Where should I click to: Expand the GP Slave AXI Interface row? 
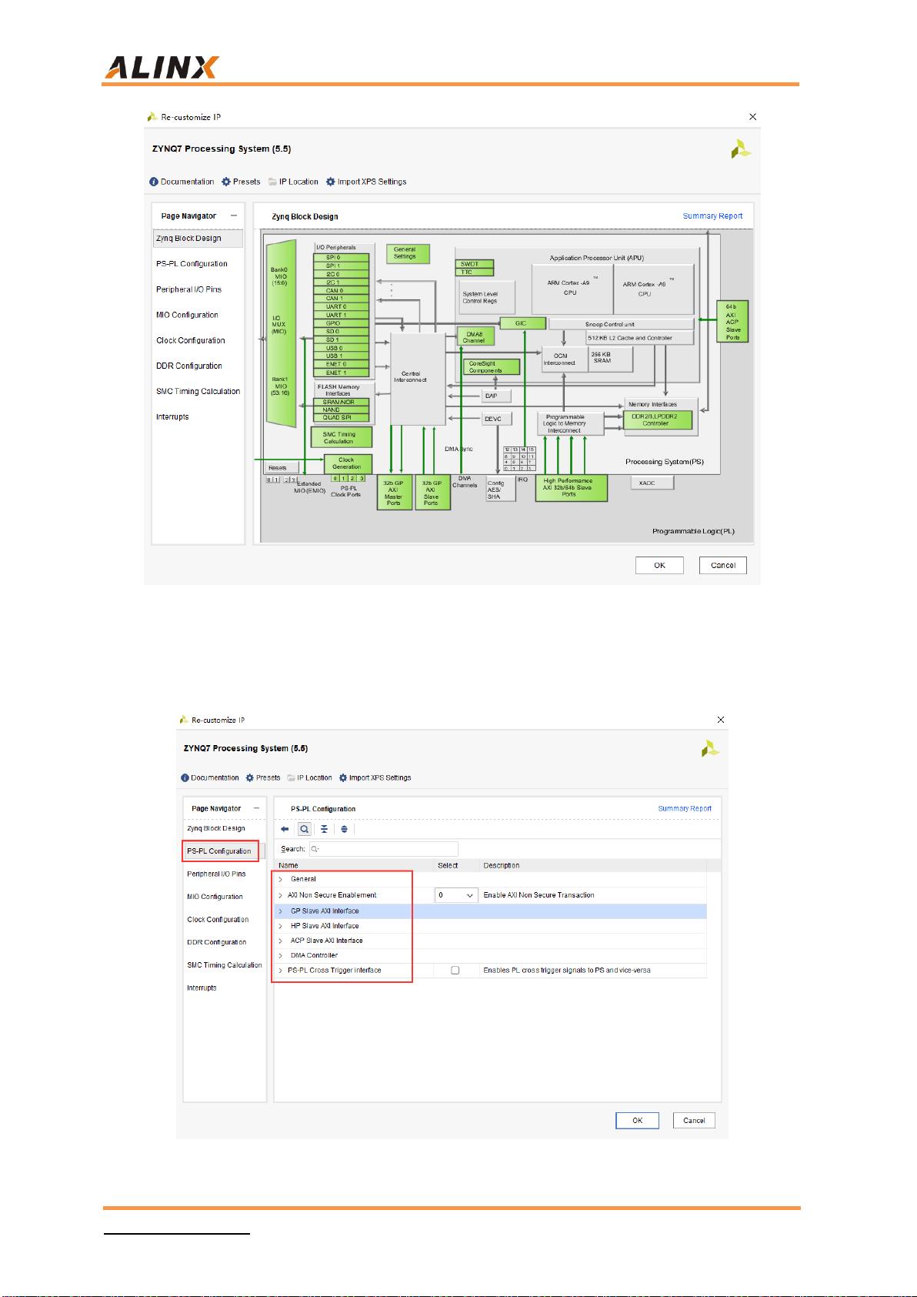tap(281, 911)
